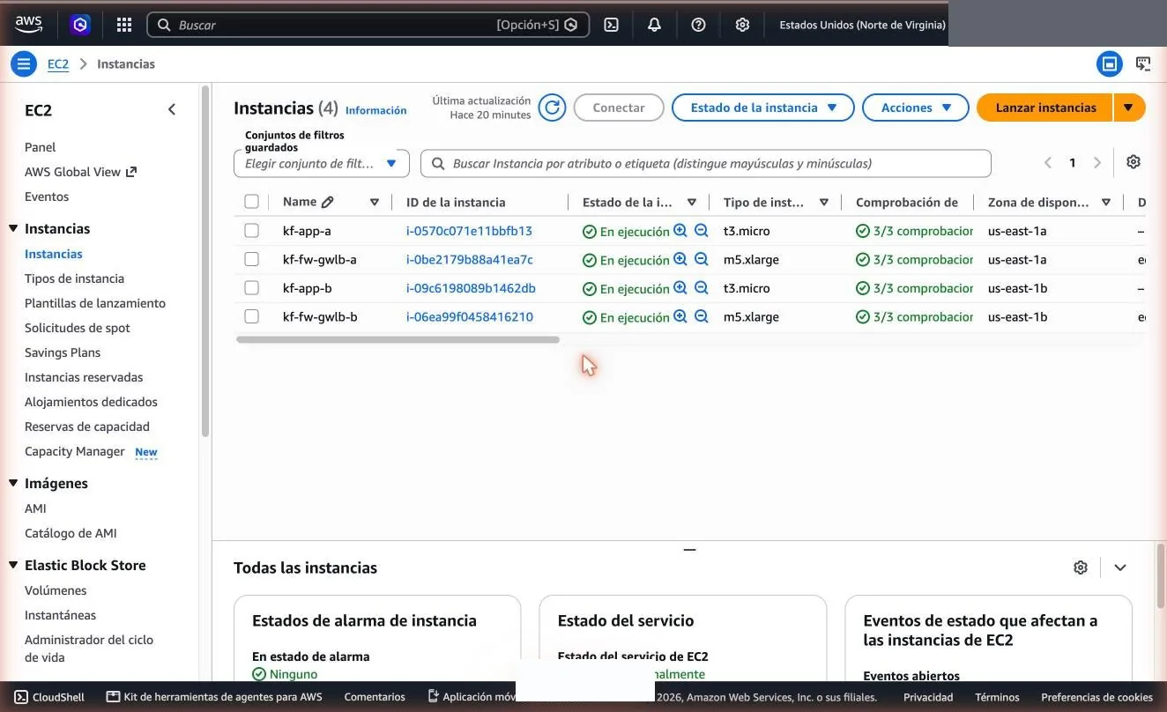Check the kf-fw-gwlb-a instance checkbox
Viewport: 1167px width, 712px height.
(x=251, y=259)
